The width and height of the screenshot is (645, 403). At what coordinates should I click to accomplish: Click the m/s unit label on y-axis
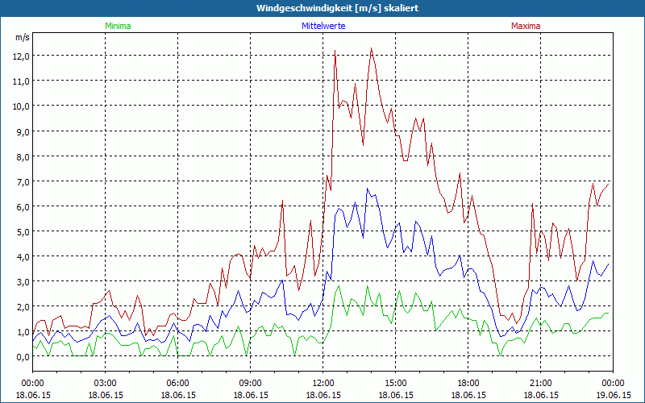pyautogui.click(x=23, y=37)
